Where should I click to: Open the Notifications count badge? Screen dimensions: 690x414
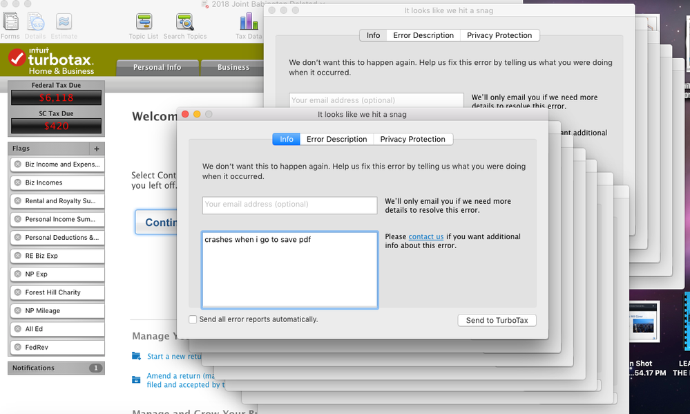point(95,368)
